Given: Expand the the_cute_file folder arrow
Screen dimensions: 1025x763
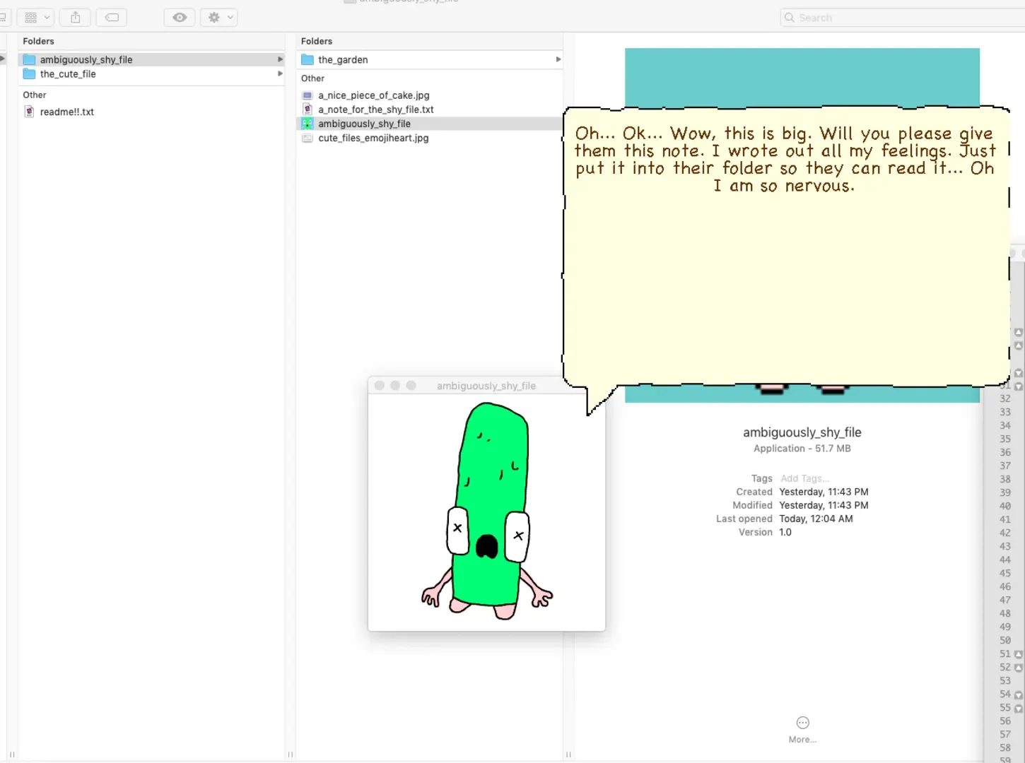Looking at the screenshot, I should (280, 73).
